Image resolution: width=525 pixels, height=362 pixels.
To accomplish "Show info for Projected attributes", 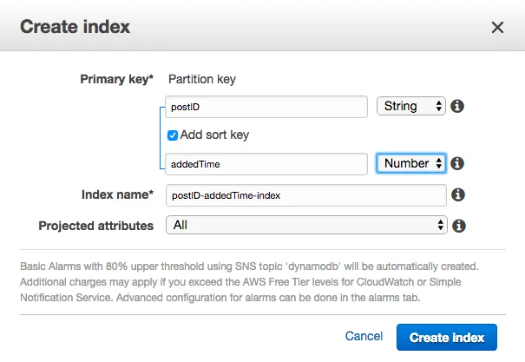I will pos(457,226).
